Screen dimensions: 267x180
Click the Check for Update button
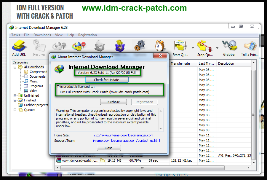click(x=107, y=80)
